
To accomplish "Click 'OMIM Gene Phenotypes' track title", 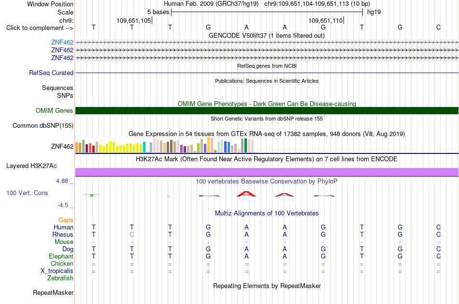I will [267, 104].
